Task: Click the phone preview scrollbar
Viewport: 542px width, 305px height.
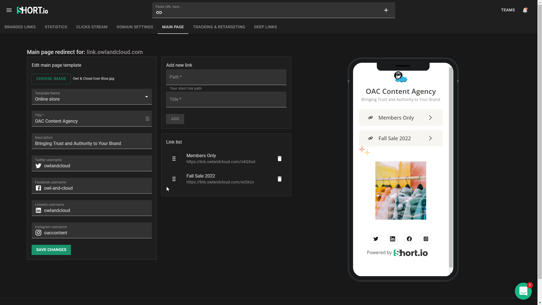Action: pyautogui.click(x=451, y=167)
